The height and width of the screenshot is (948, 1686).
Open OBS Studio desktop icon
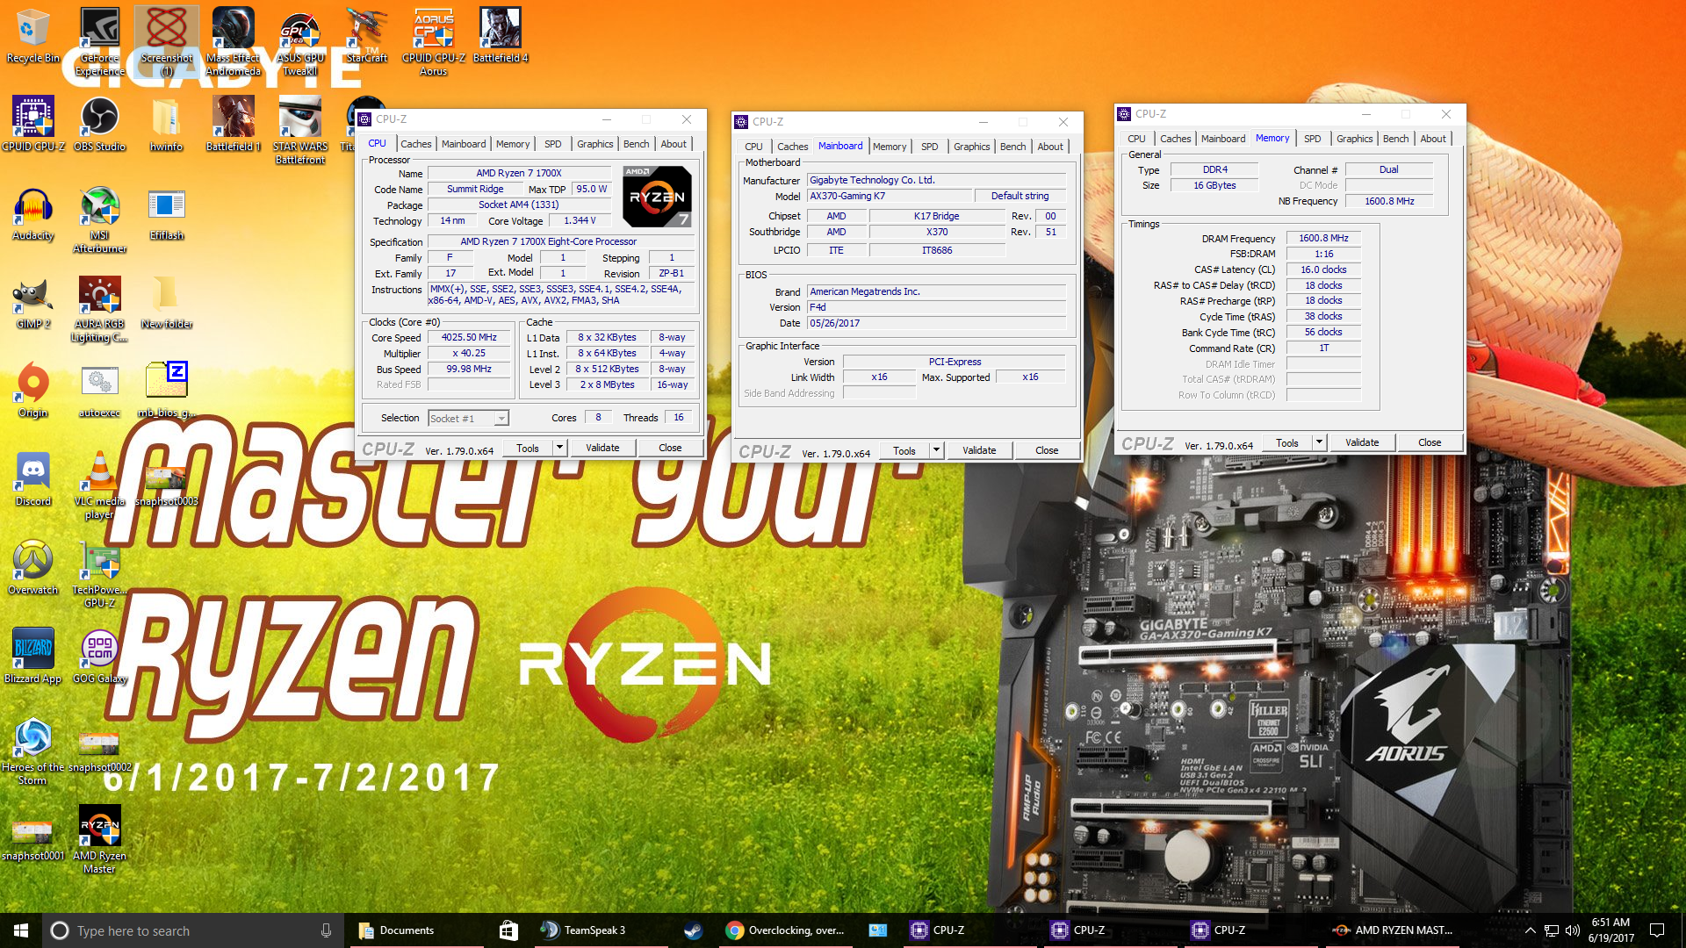(x=99, y=125)
